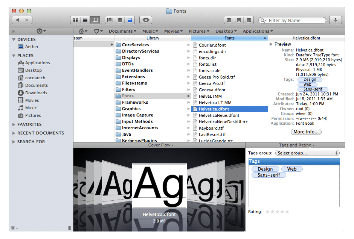The image size is (354, 239).
Task: Select the Cover Flow layout button
Action: pyautogui.click(x=110, y=20)
